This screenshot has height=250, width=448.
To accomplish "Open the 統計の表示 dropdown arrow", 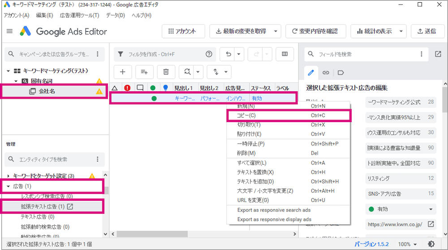I will pos(401,31).
